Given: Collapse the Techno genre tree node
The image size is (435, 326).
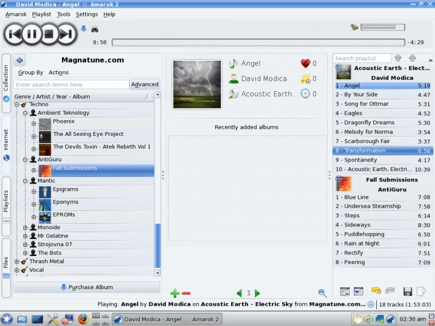Looking at the screenshot, I should click(x=17, y=104).
